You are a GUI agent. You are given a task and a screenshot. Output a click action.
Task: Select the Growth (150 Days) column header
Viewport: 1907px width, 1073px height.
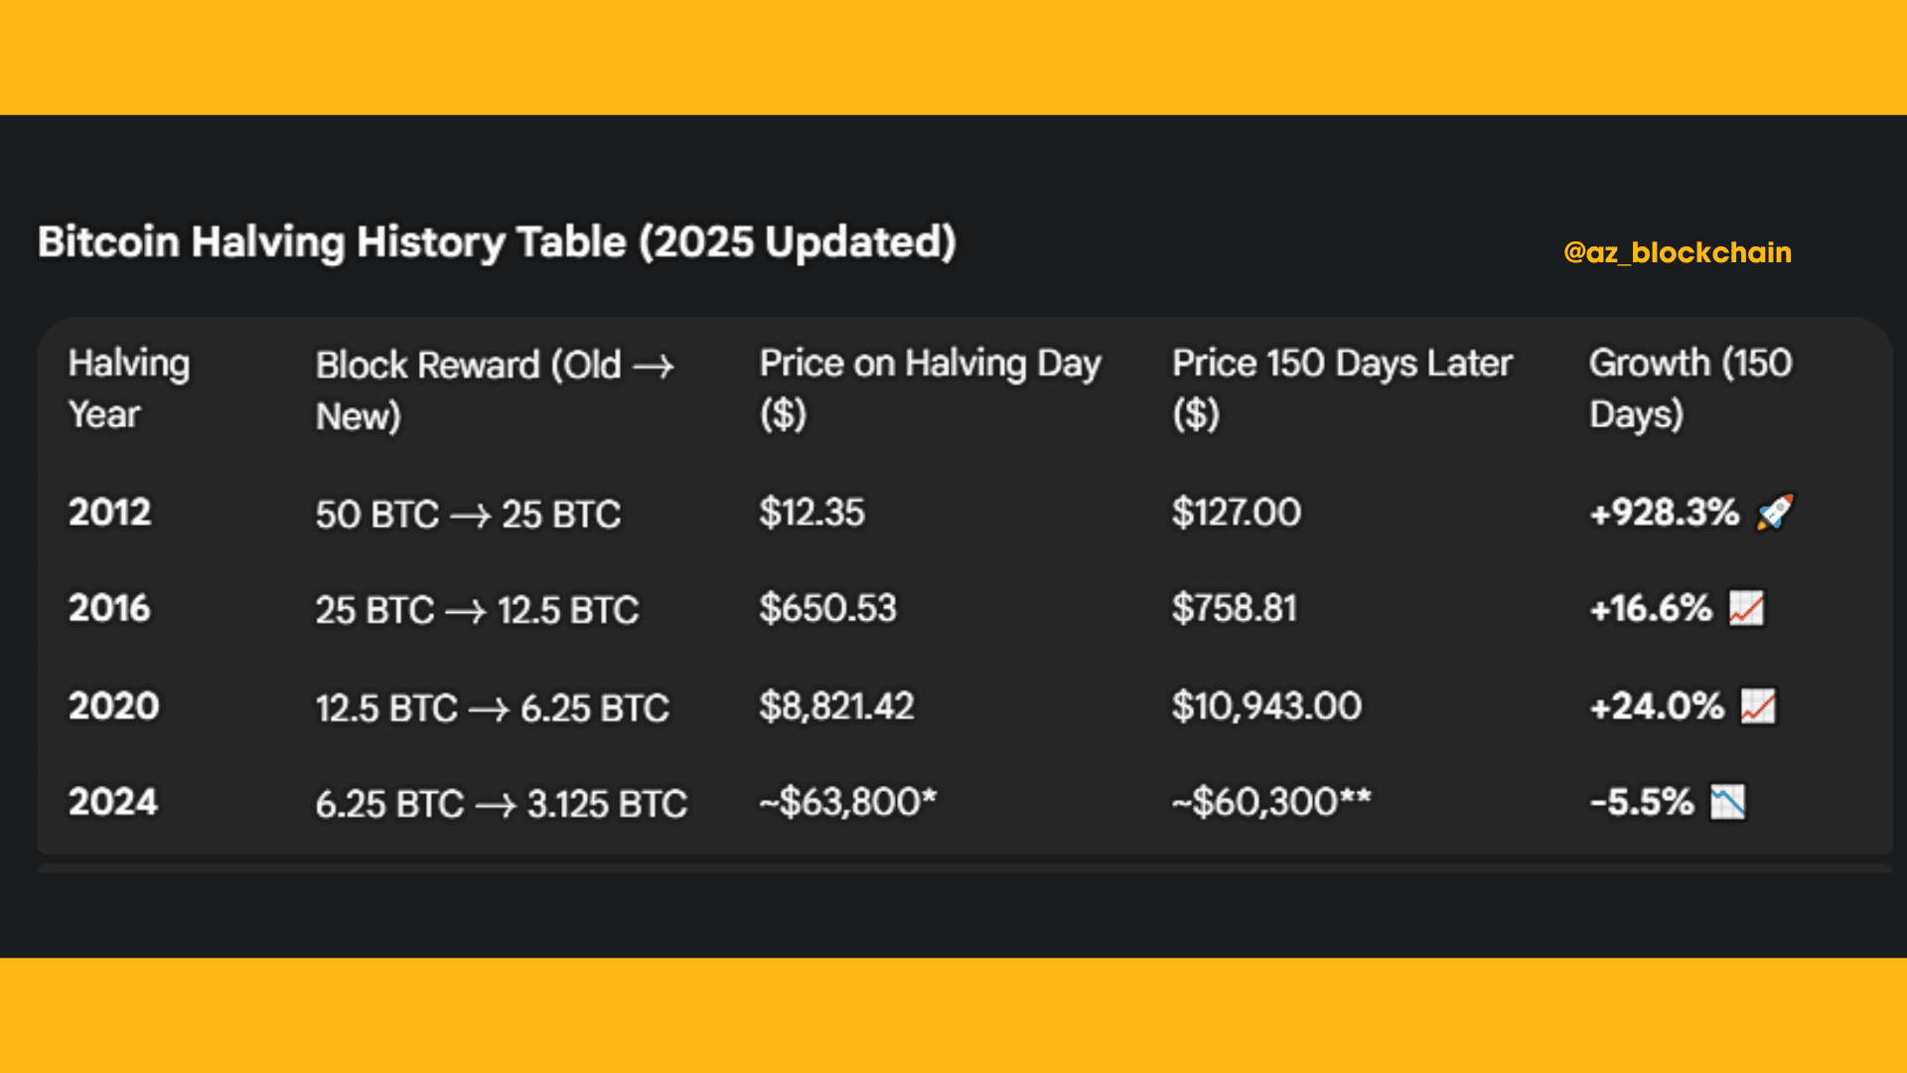coord(1689,388)
